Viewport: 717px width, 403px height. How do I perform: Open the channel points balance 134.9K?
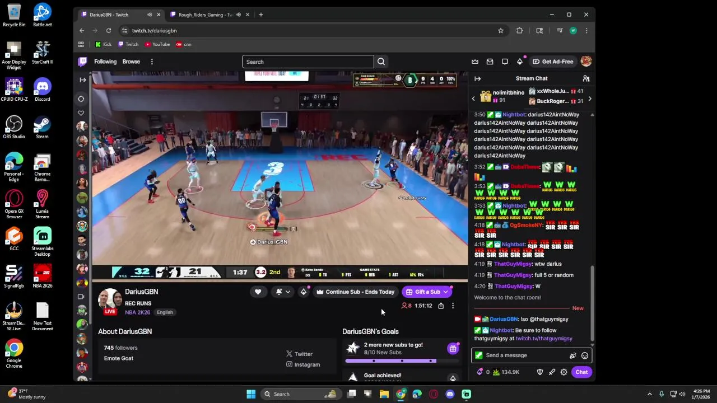point(506,372)
